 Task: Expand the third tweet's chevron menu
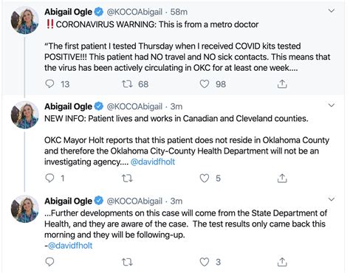click(x=332, y=199)
